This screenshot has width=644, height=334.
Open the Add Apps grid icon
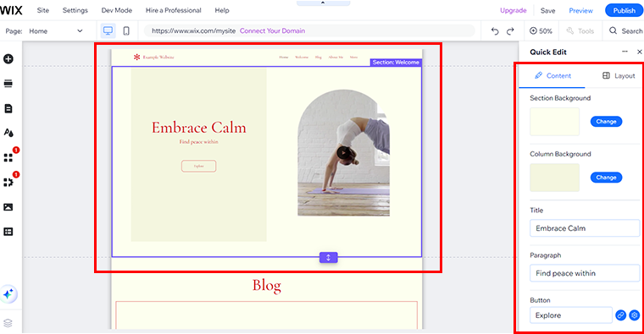click(8, 158)
